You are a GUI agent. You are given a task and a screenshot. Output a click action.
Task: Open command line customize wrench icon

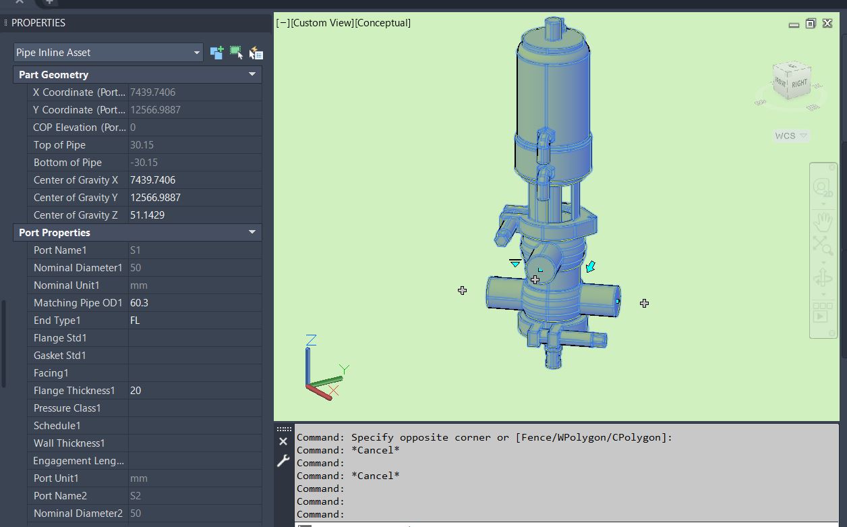tap(283, 461)
